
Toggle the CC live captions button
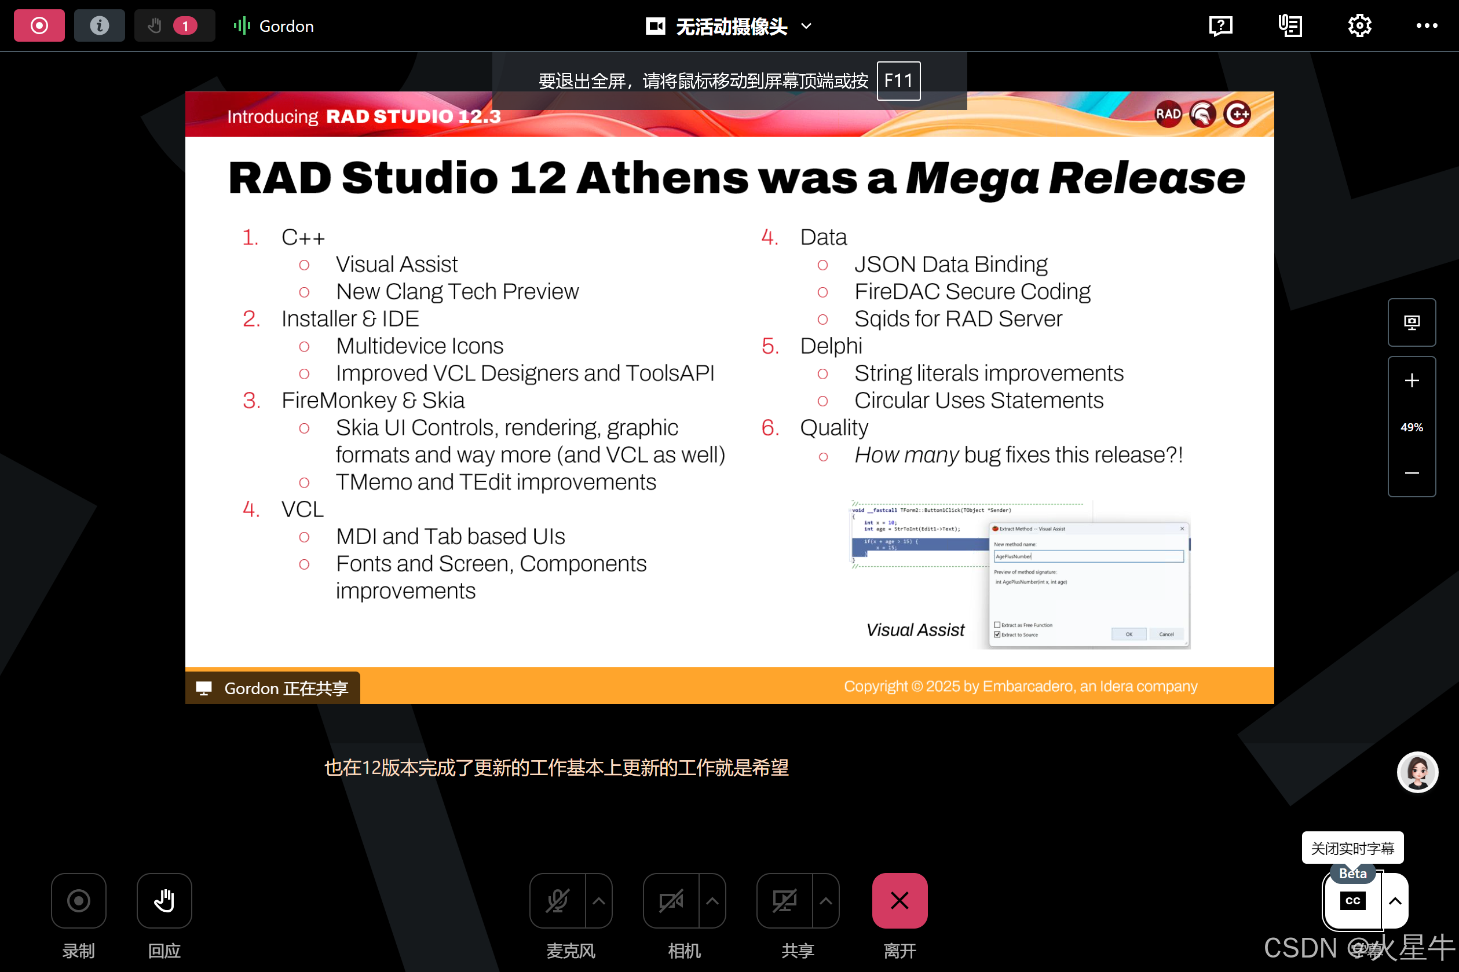click(x=1352, y=900)
